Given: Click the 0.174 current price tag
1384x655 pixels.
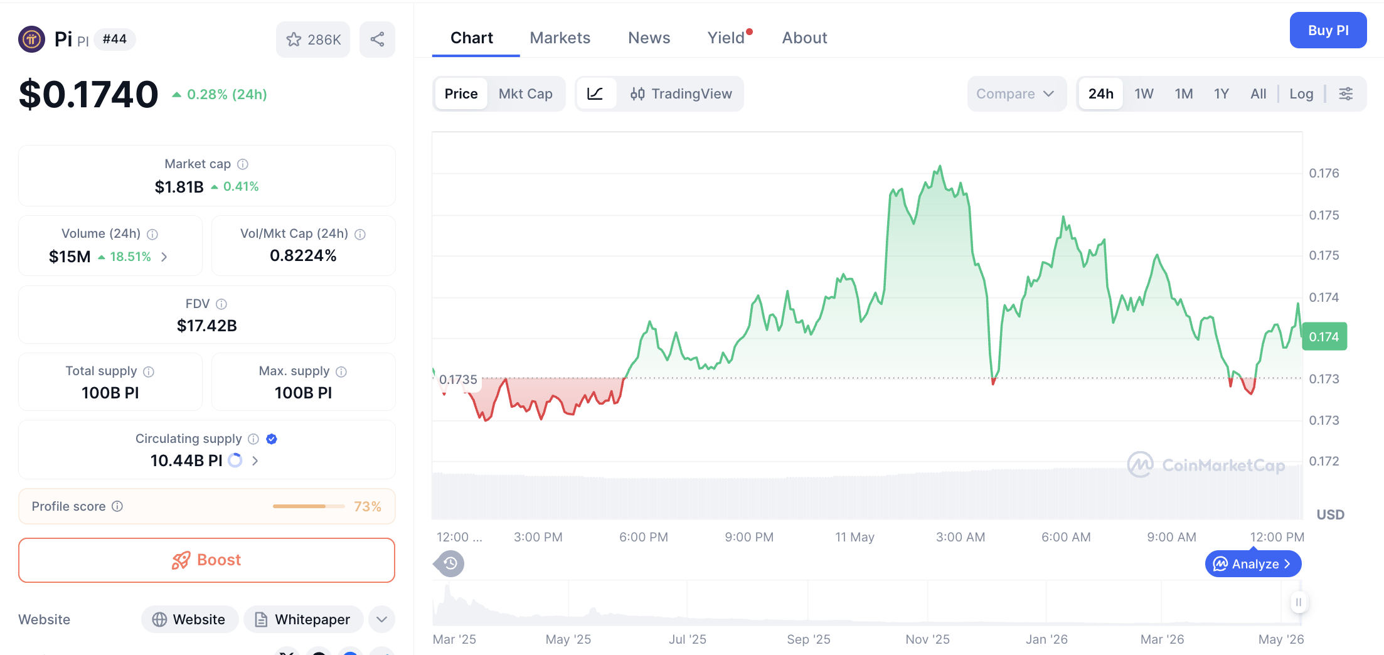Looking at the screenshot, I should (1324, 337).
